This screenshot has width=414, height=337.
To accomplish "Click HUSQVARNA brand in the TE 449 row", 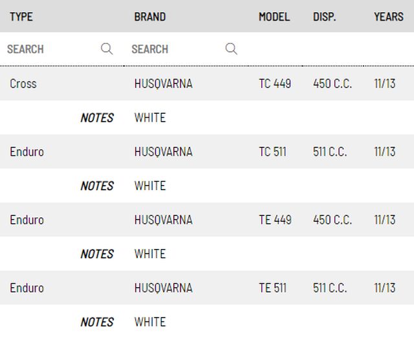I will pyautogui.click(x=163, y=219).
